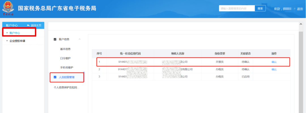Open 企业授权申请 sidebar item
The height and width of the screenshot is (113, 306).
[x=17, y=41]
